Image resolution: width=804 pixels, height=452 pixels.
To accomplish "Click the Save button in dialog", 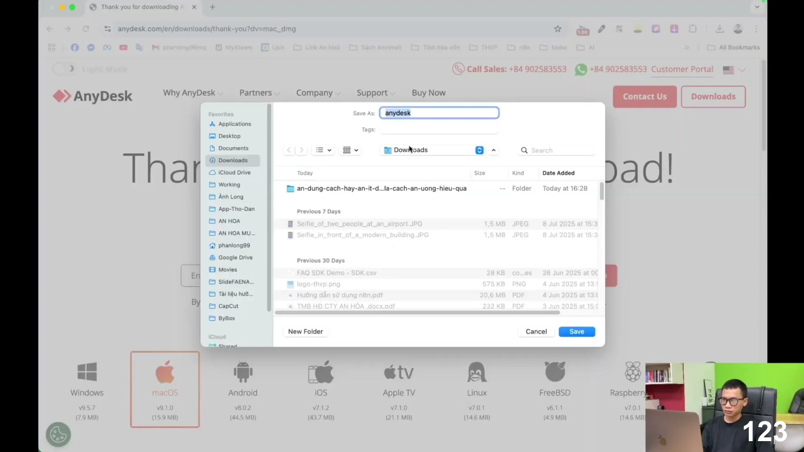I will click(x=577, y=331).
